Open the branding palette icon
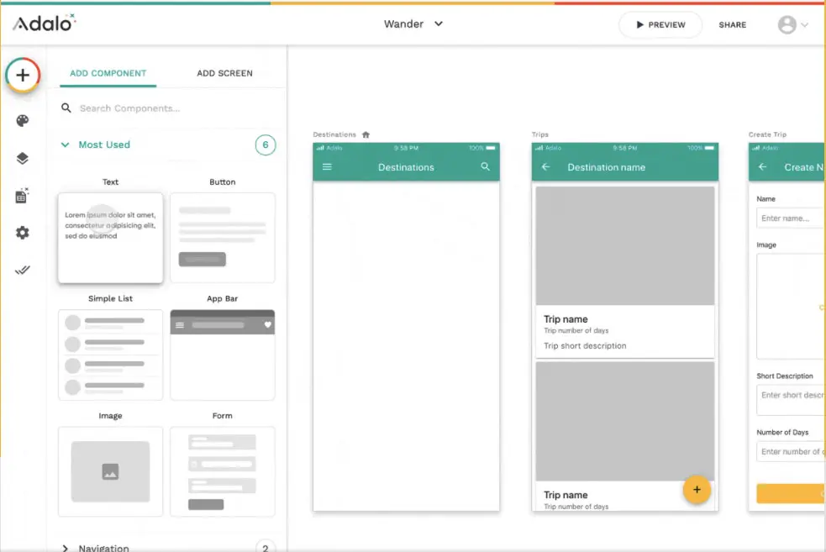826x552 pixels. (22, 121)
